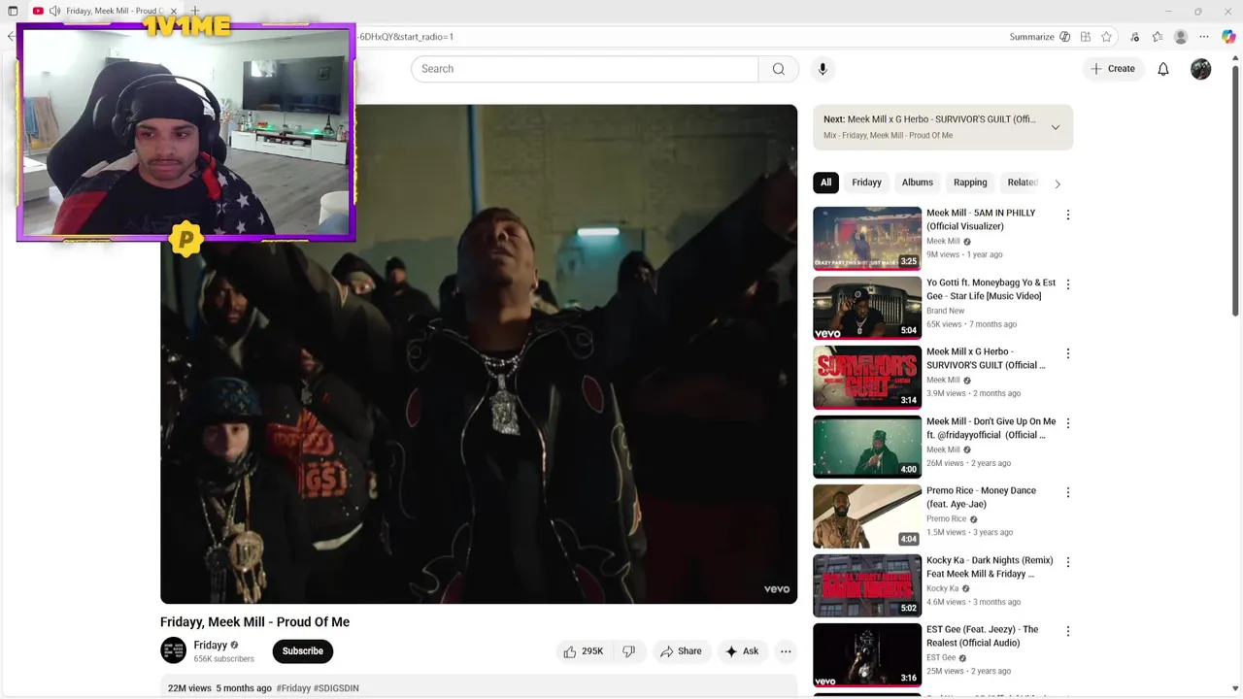Click the search magnifier button
Viewport: 1243px width, 699px height.
778,69
